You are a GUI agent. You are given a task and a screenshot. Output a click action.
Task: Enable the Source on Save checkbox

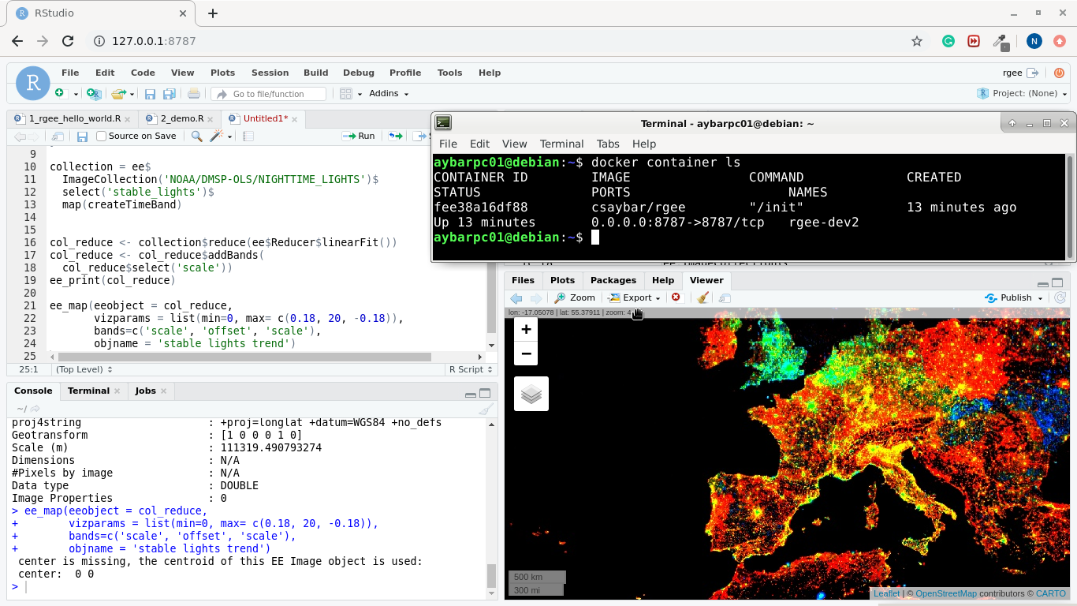pyautogui.click(x=100, y=135)
